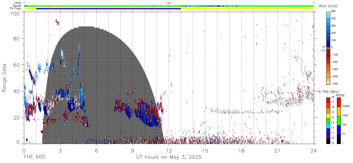Viewport: 353px width, 163px height.
Task: Click the 21 tick on UT hours axis
Action: pyautogui.click(x=278, y=151)
